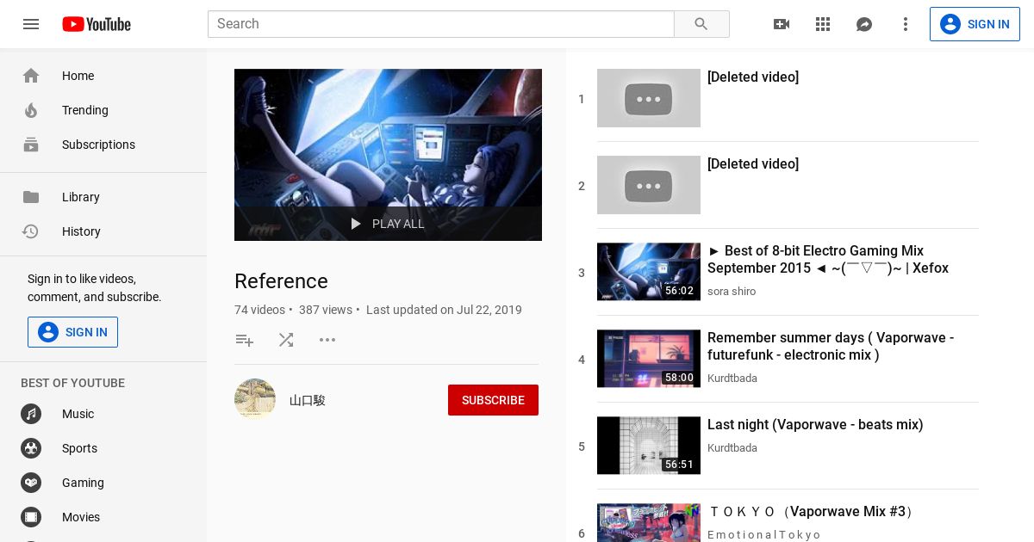Open the Last night Vaporwave thumbnail
1034x542 pixels.
tap(649, 446)
